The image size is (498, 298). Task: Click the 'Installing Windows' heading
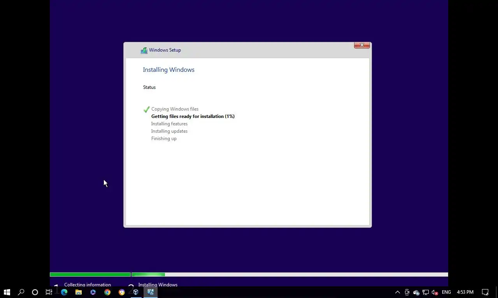[x=168, y=70]
